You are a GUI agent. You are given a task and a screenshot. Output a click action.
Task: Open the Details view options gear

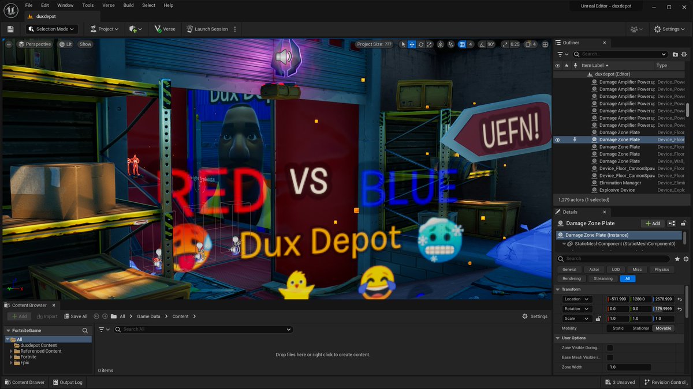pos(685,259)
